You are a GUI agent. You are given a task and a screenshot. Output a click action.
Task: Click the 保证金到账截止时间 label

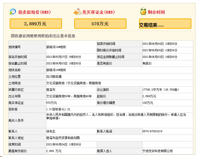(x=110, y=57)
